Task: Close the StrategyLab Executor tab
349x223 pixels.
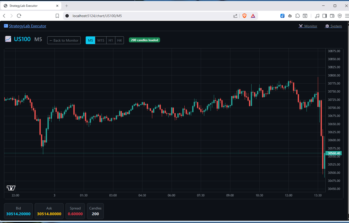Action: [x=57, y=6]
